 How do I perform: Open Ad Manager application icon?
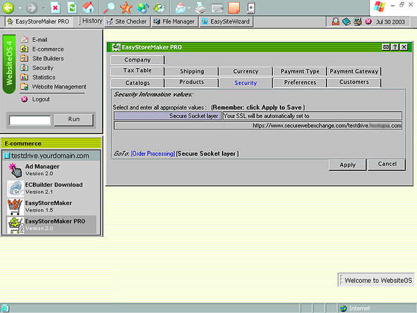16,170
